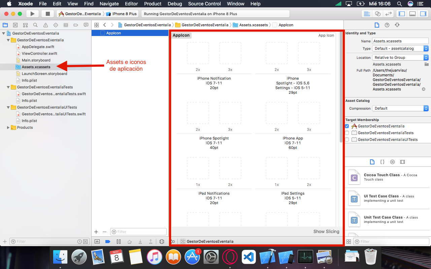Pause program execution in debug bar
Screen dimensions: 431x269
[119, 241]
